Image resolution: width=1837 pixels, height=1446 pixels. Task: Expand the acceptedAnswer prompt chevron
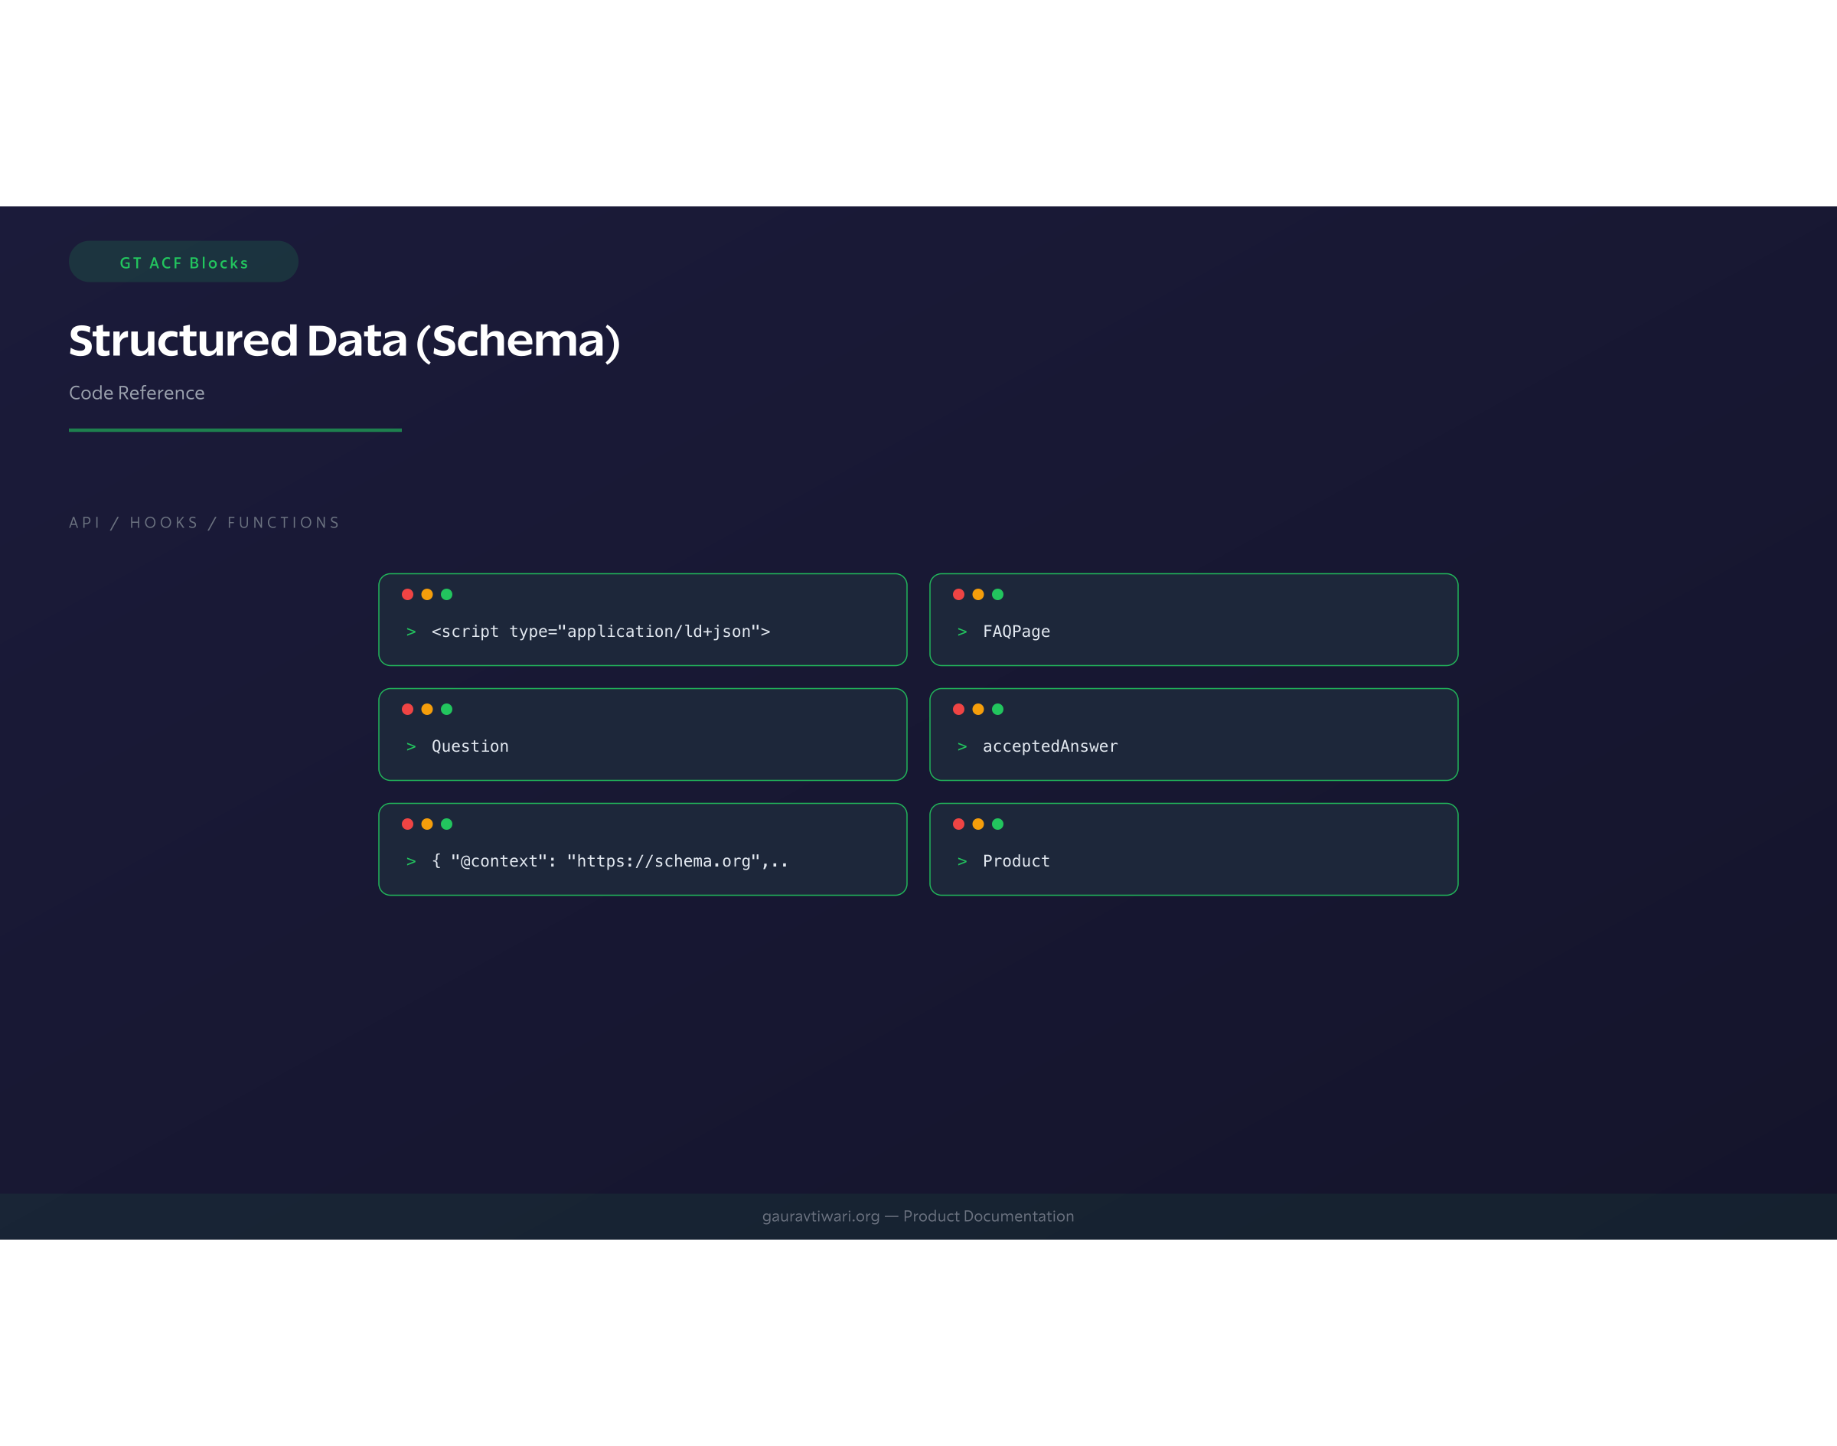coord(961,746)
